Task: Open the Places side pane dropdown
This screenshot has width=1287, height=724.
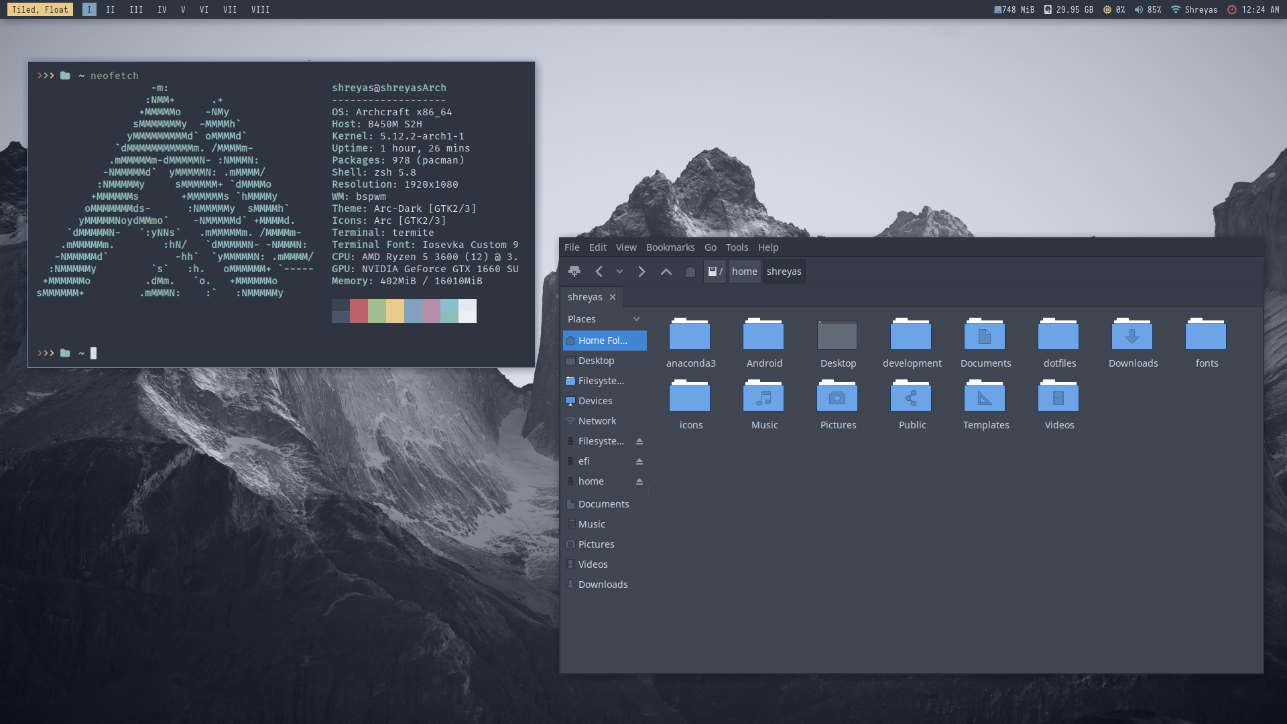Action: coord(636,319)
